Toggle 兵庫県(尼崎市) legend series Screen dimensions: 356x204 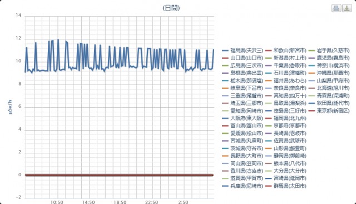243,186
